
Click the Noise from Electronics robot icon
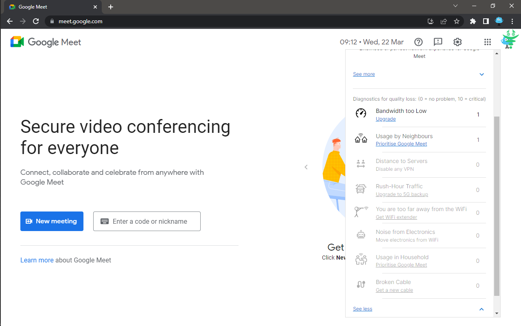coord(361,235)
